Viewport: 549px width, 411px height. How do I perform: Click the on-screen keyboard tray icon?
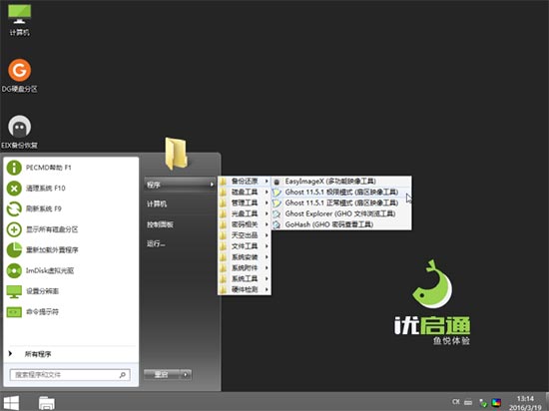point(468,402)
